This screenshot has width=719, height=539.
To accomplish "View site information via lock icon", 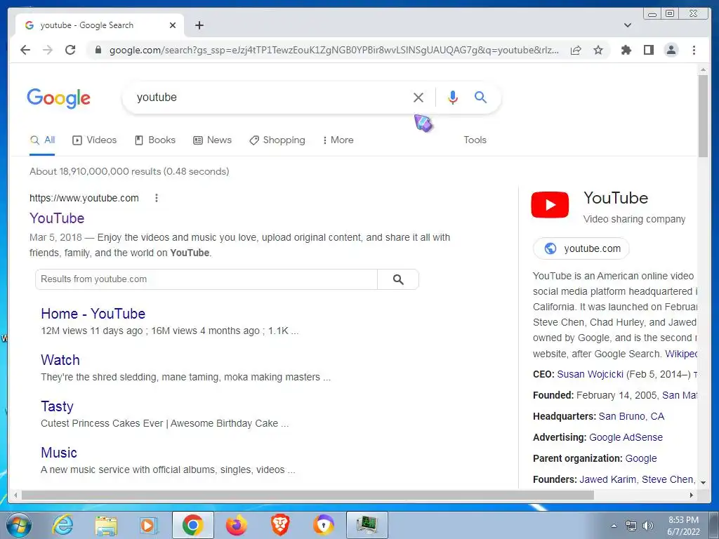I will coord(98,50).
